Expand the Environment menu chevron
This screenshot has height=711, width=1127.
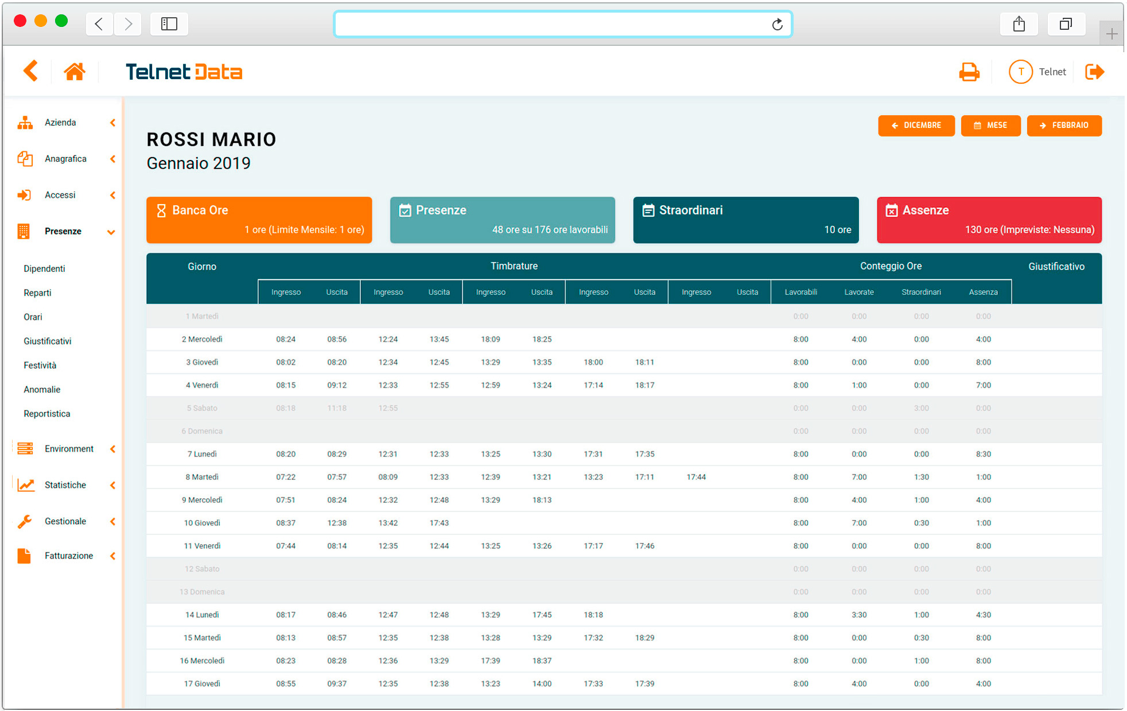pyautogui.click(x=113, y=449)
